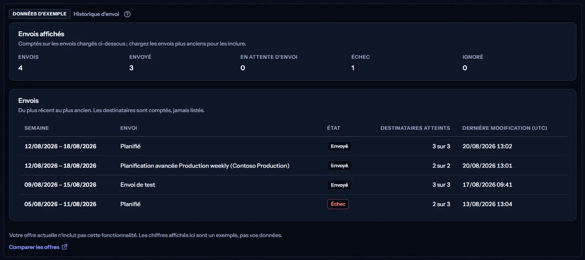Click the week 09/08/2026 – 15/08/2026 cell
The image size is (585, 260).
pyautogui.click(x=60, y=185)
